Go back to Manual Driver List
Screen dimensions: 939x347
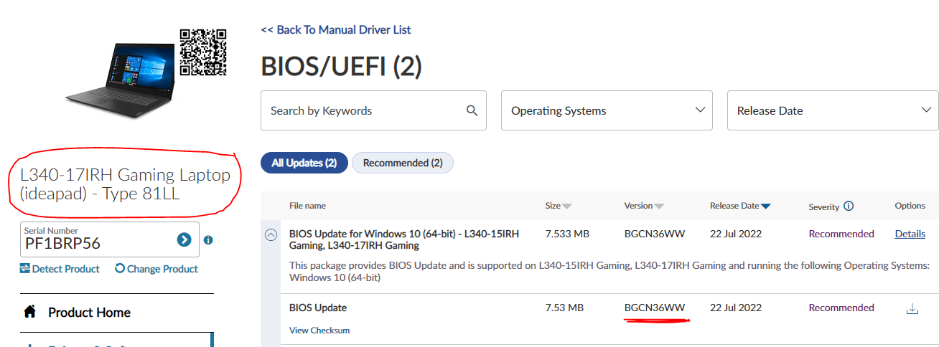point(335,29)
